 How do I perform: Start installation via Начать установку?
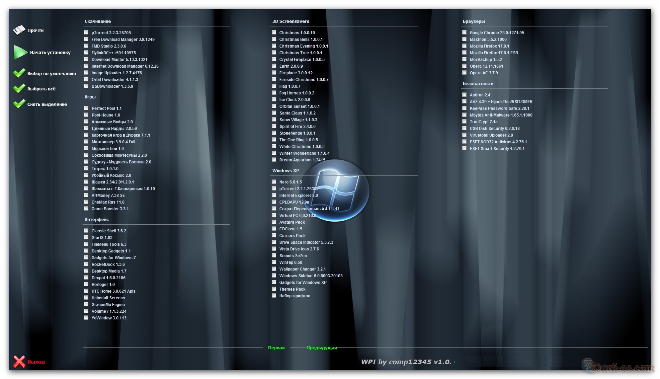50,52
